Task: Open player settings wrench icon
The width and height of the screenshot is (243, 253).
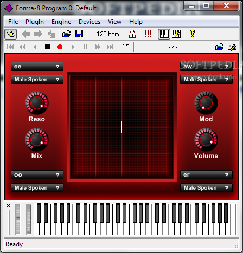Action: point(232,47)
